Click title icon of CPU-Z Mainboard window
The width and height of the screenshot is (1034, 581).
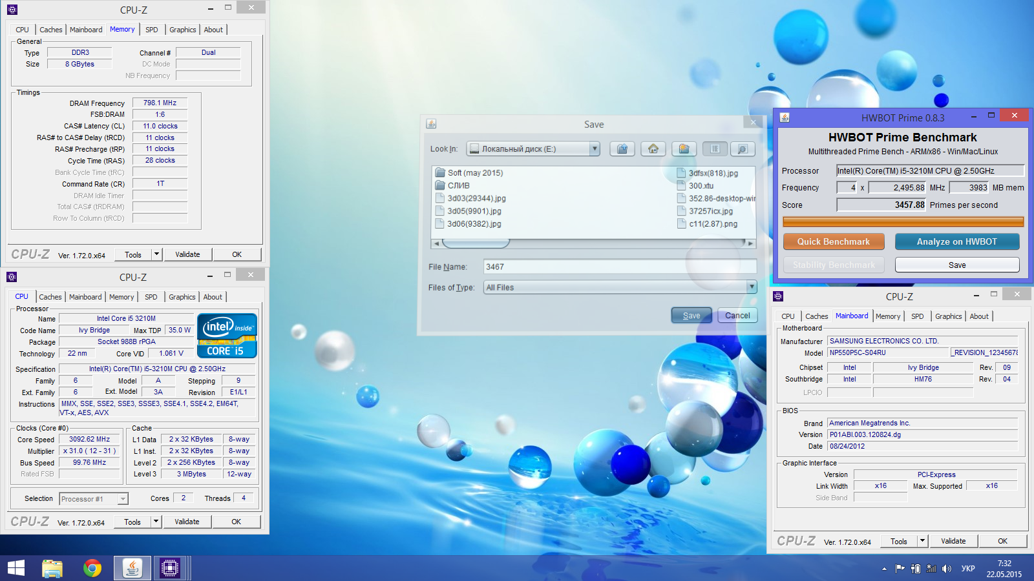click(x=778, y=296)
